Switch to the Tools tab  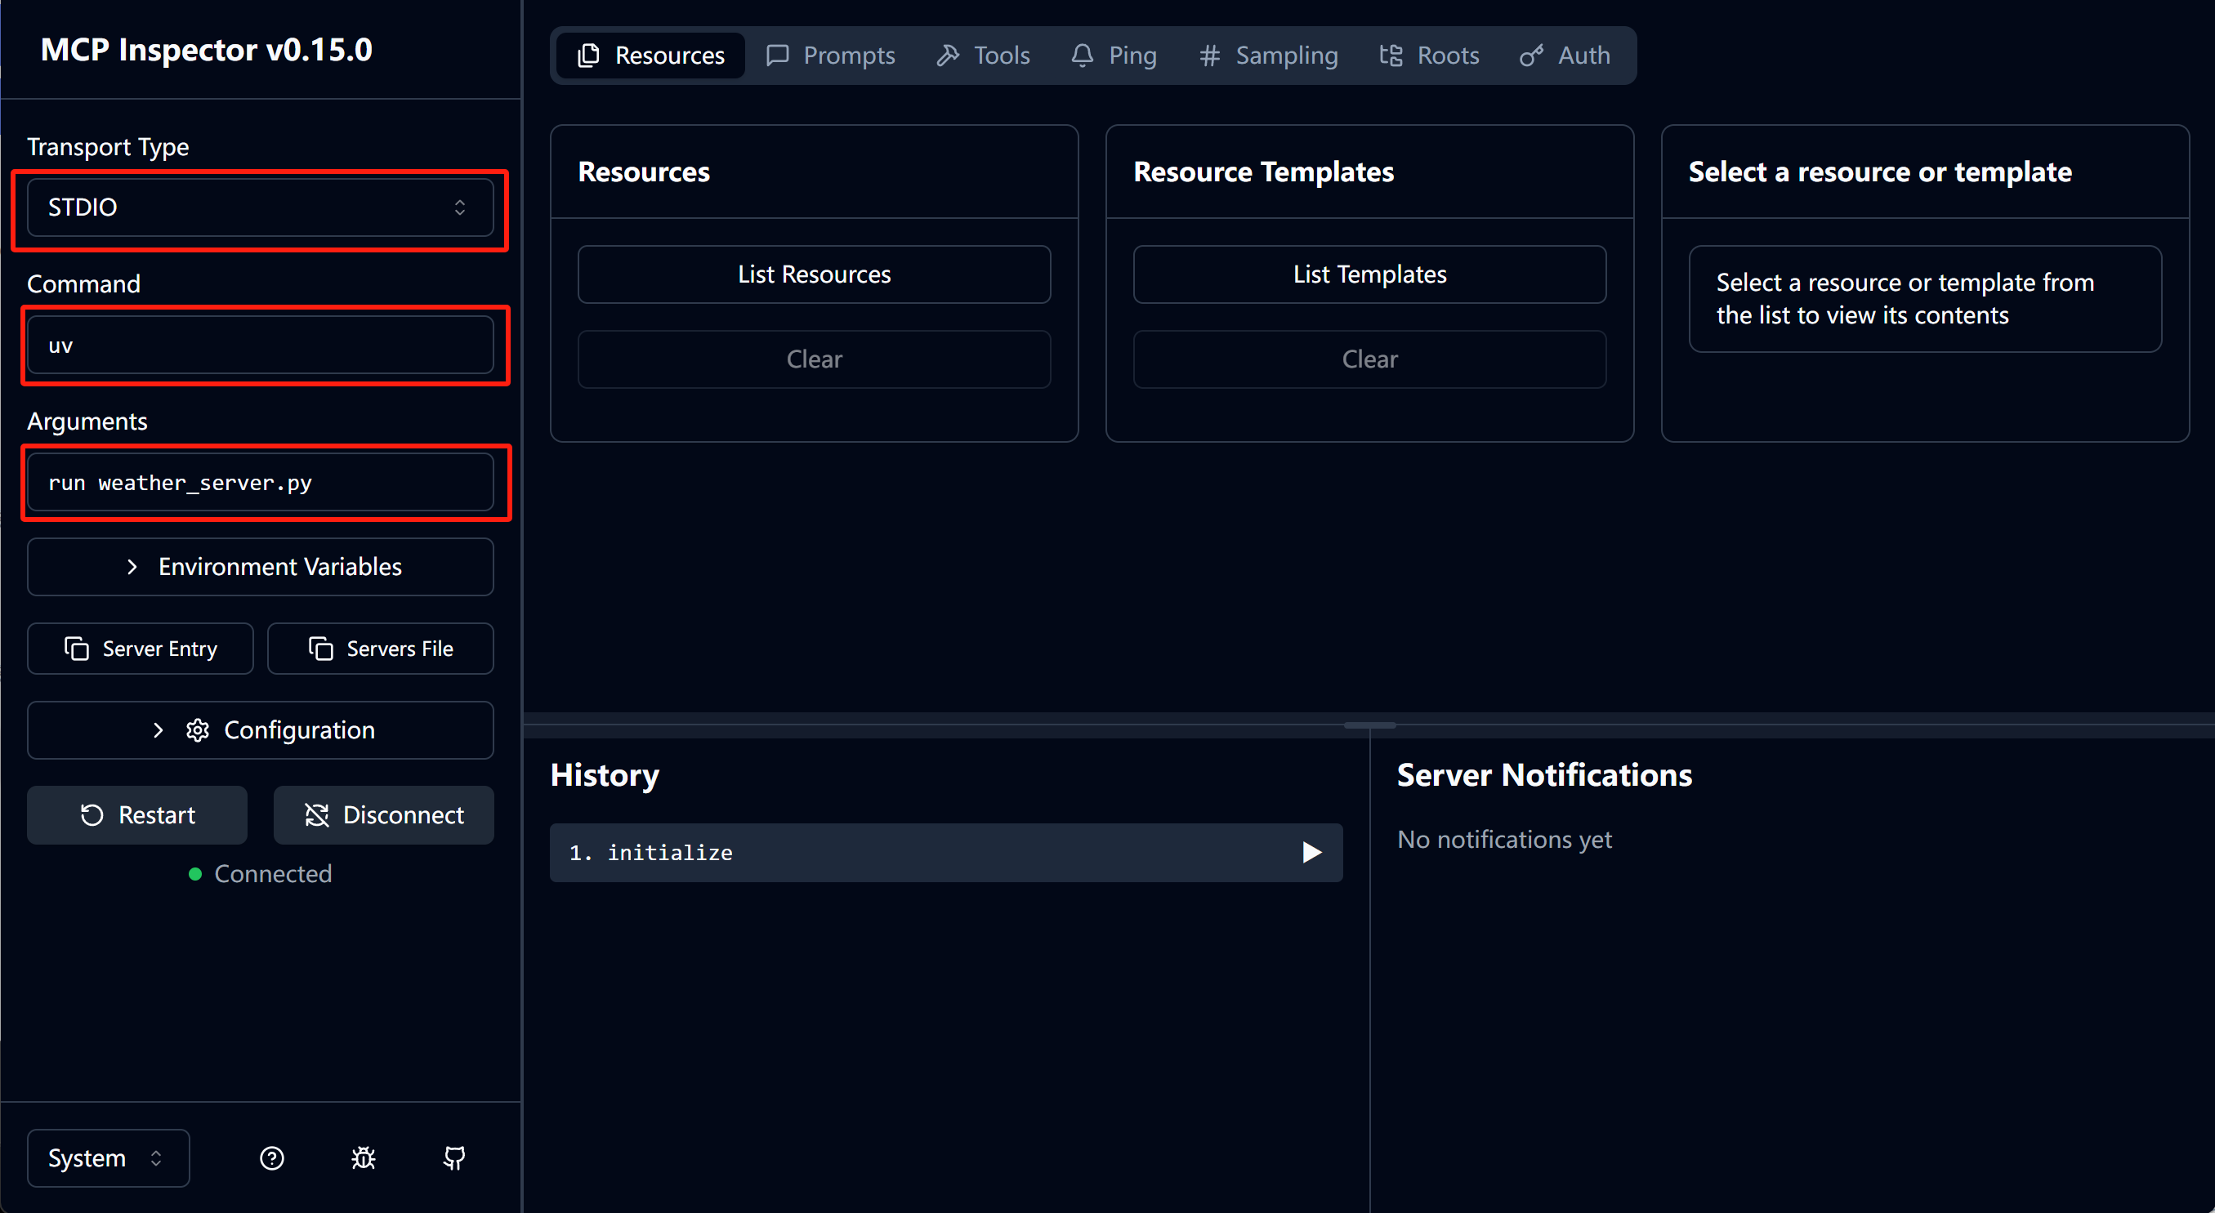point(983,55)
